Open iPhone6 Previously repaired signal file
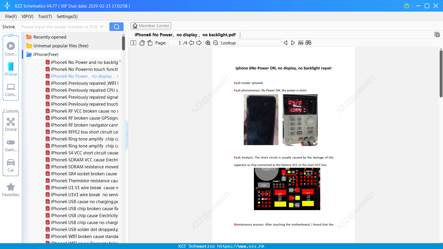The height and width of the screenshot is (249, 443). point(82,97)
